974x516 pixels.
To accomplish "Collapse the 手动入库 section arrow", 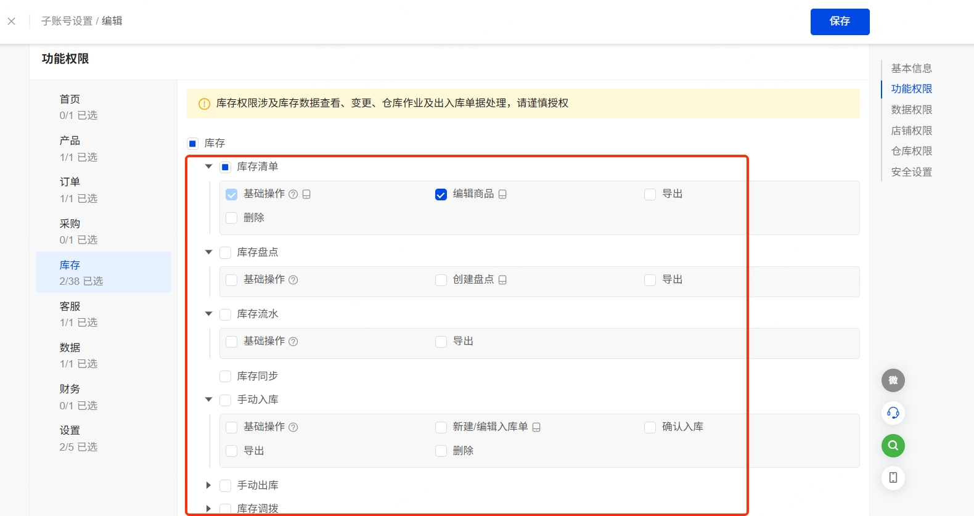I will tap(208, 399).
